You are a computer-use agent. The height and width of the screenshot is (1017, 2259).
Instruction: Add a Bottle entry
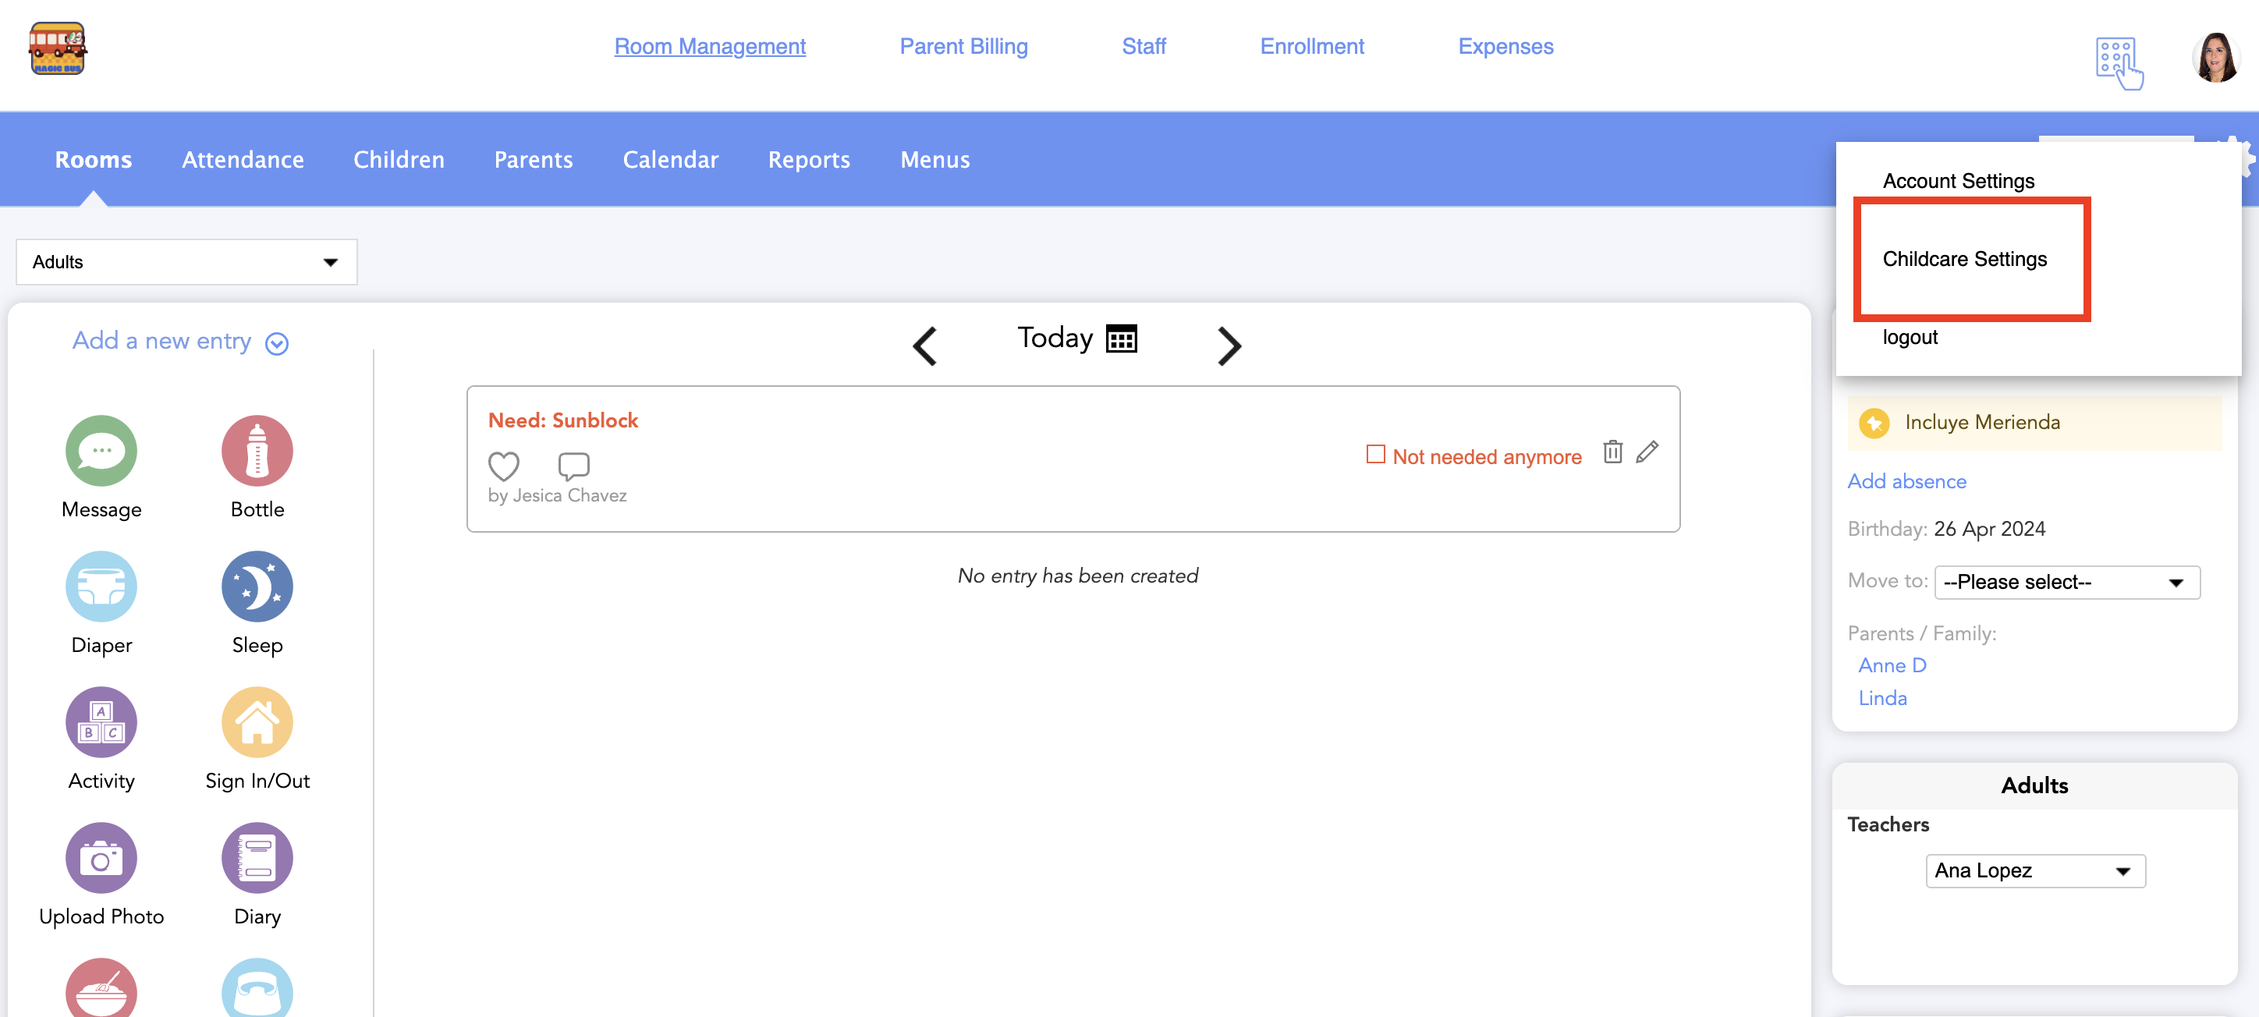pyautogui.click(x=257, y=451)
